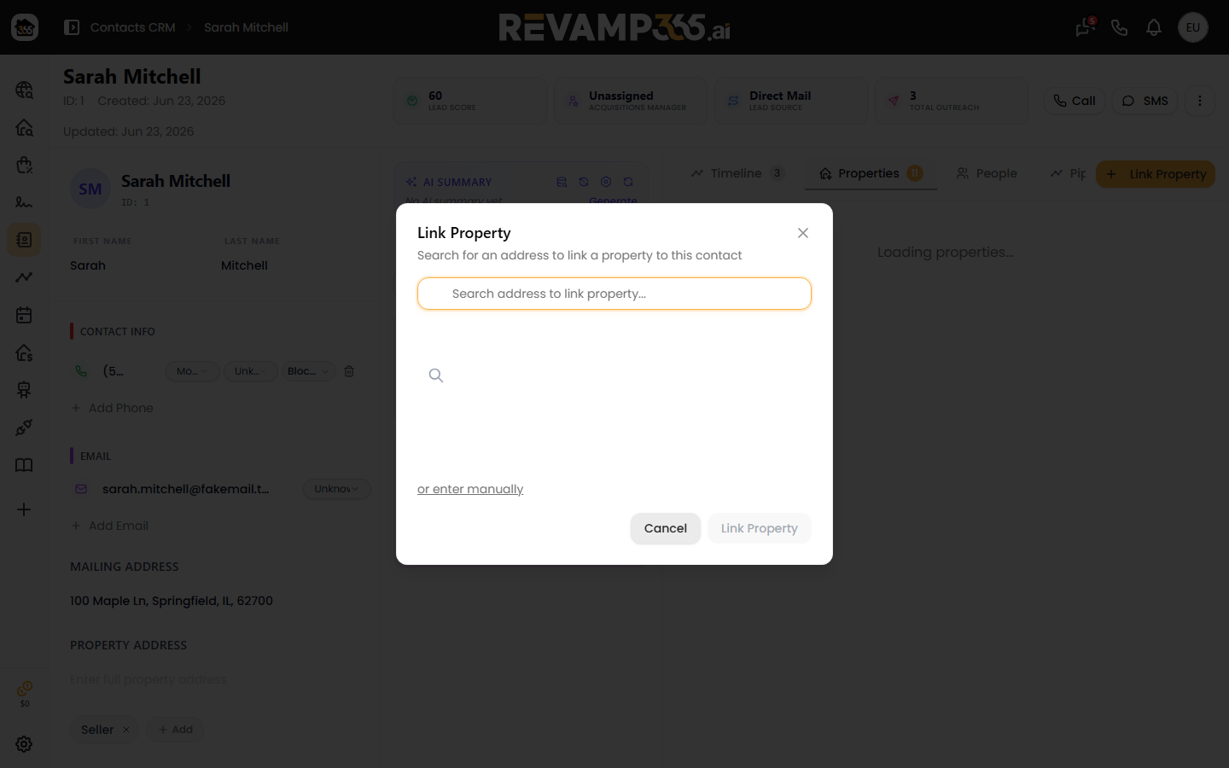Viewport: 1229px width, 768px height.
Task: Click the target settings icon in AI Summary
Action: click(606, 182)
